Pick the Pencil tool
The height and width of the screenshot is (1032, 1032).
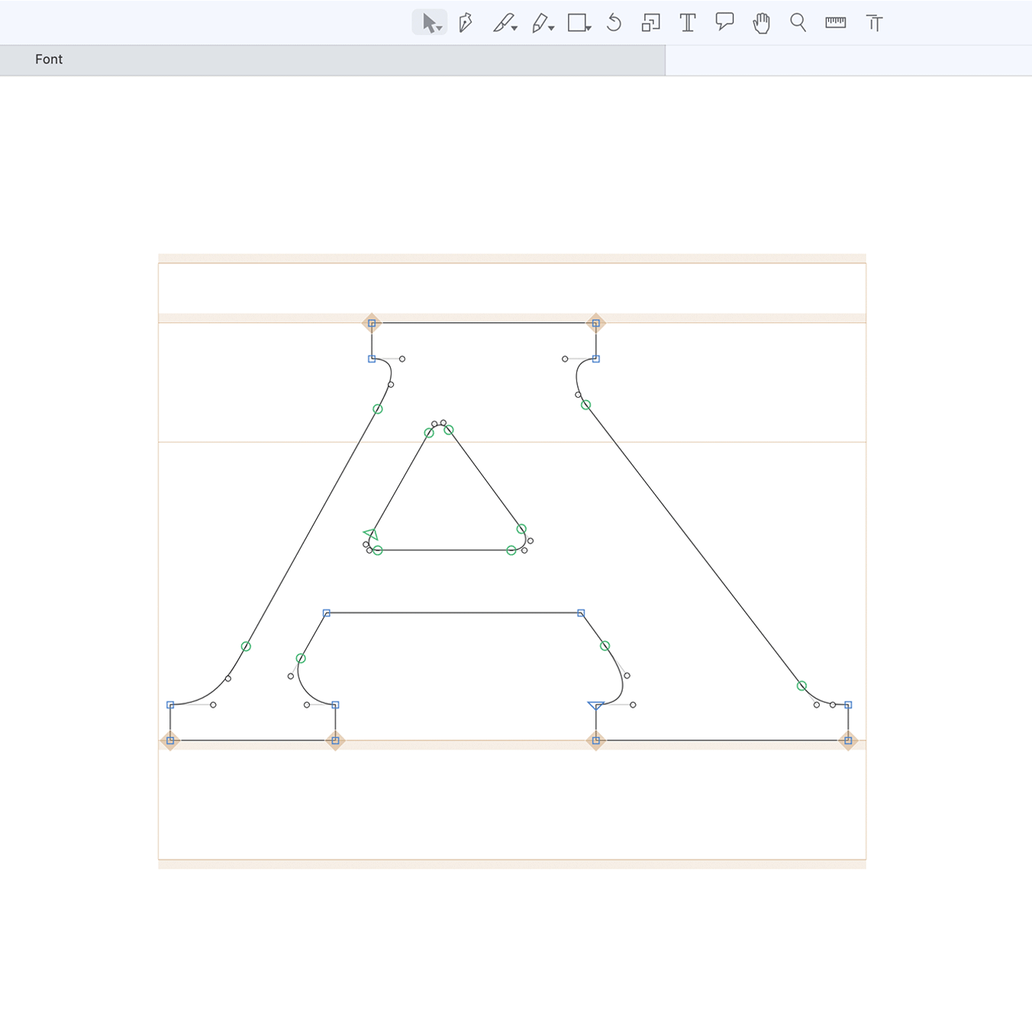[x=543, y=23]
